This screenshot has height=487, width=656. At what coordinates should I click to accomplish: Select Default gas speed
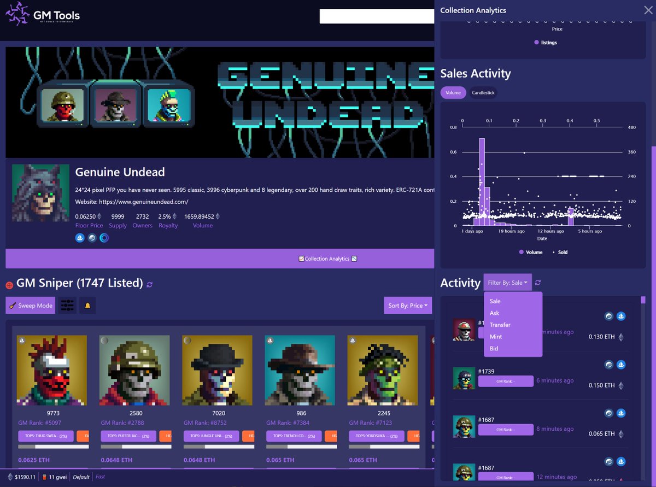tap(81, 477)
